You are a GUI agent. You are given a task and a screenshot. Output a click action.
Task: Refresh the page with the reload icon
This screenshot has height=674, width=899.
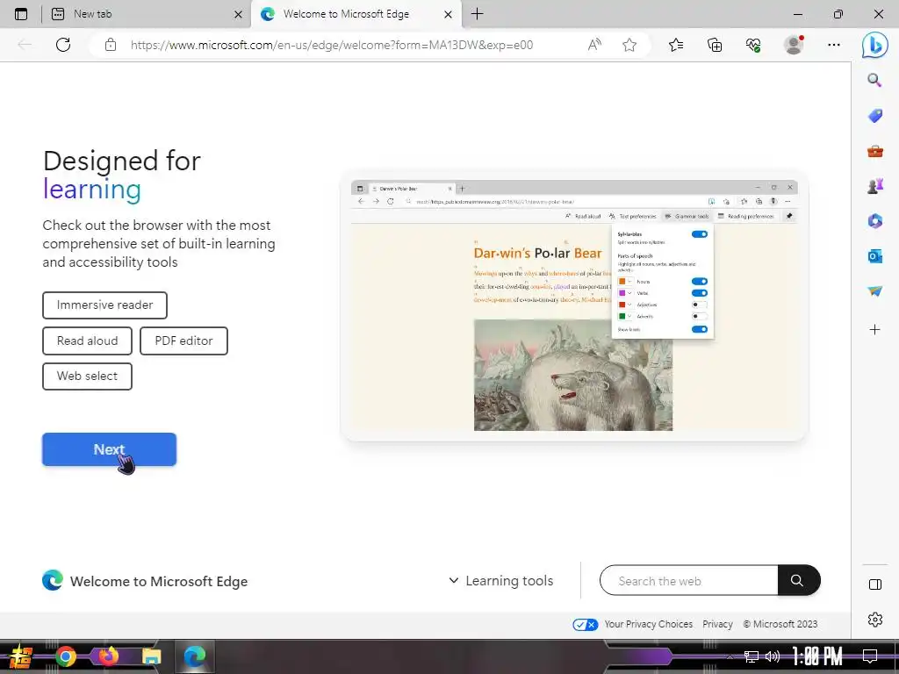(63, 45)
